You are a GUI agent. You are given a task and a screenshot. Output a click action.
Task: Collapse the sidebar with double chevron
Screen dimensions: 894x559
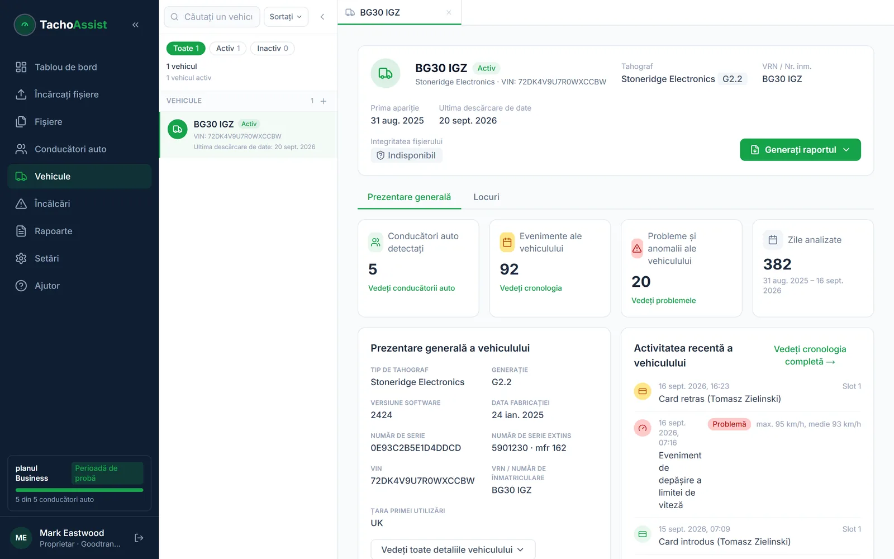coord(135,25)
